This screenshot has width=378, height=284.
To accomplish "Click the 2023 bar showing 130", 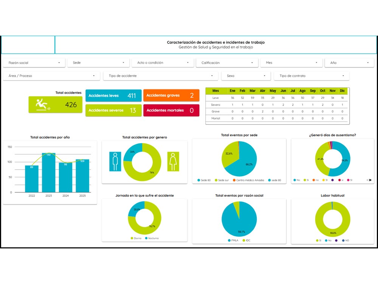I will click(x=48, y=173).
